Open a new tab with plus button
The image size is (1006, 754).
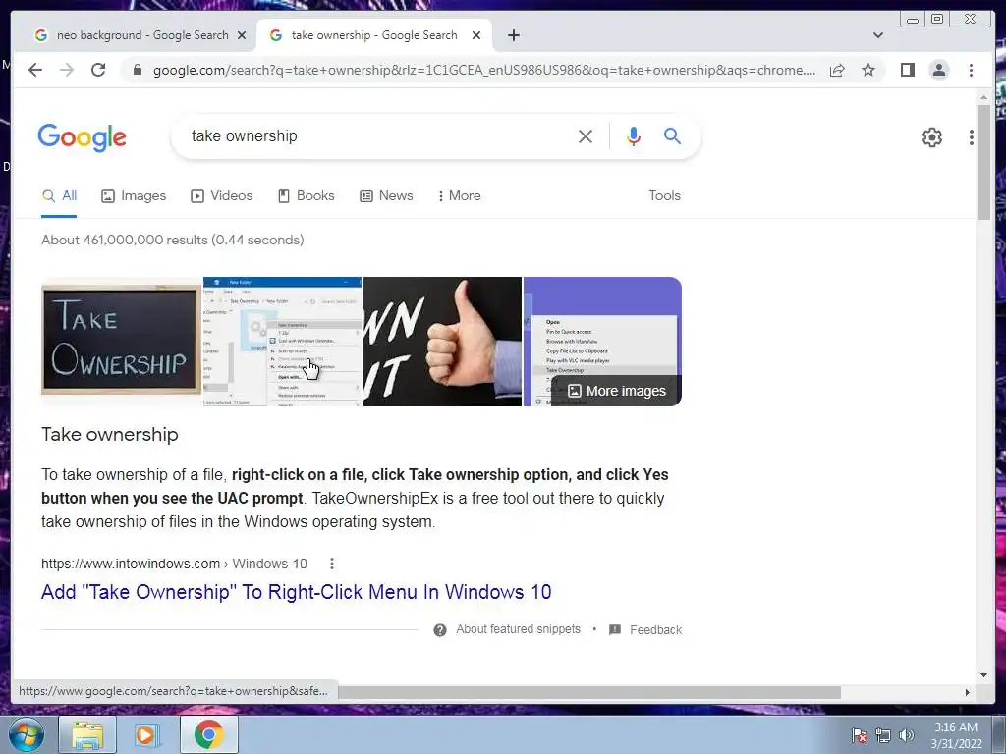point(513,35)
